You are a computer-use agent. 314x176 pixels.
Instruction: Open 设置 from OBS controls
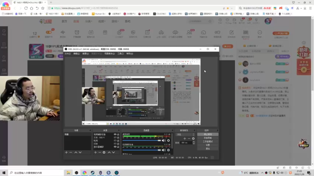pos(208,145)
